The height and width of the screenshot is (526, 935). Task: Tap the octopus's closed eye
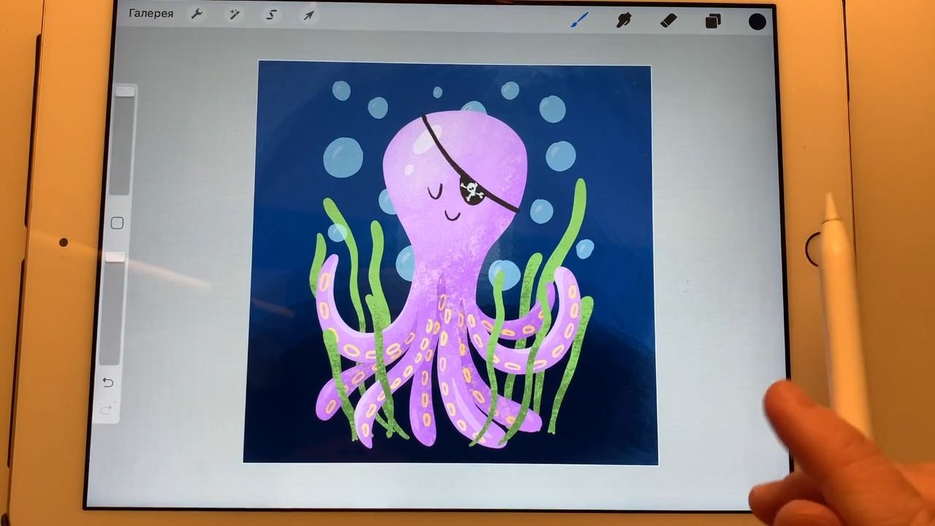[x=435, y=193]
